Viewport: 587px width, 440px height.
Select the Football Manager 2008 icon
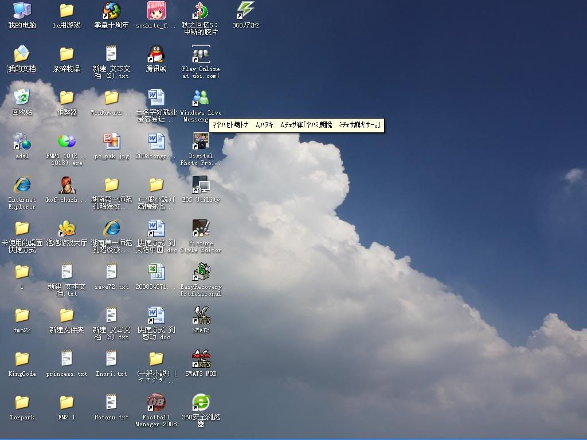point(156,403)
